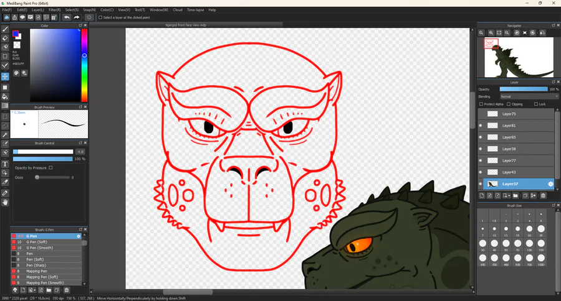This screenshot has height=301, width=561.
Task: Rotate canvas right in Navigator
Action: point(533,32)
